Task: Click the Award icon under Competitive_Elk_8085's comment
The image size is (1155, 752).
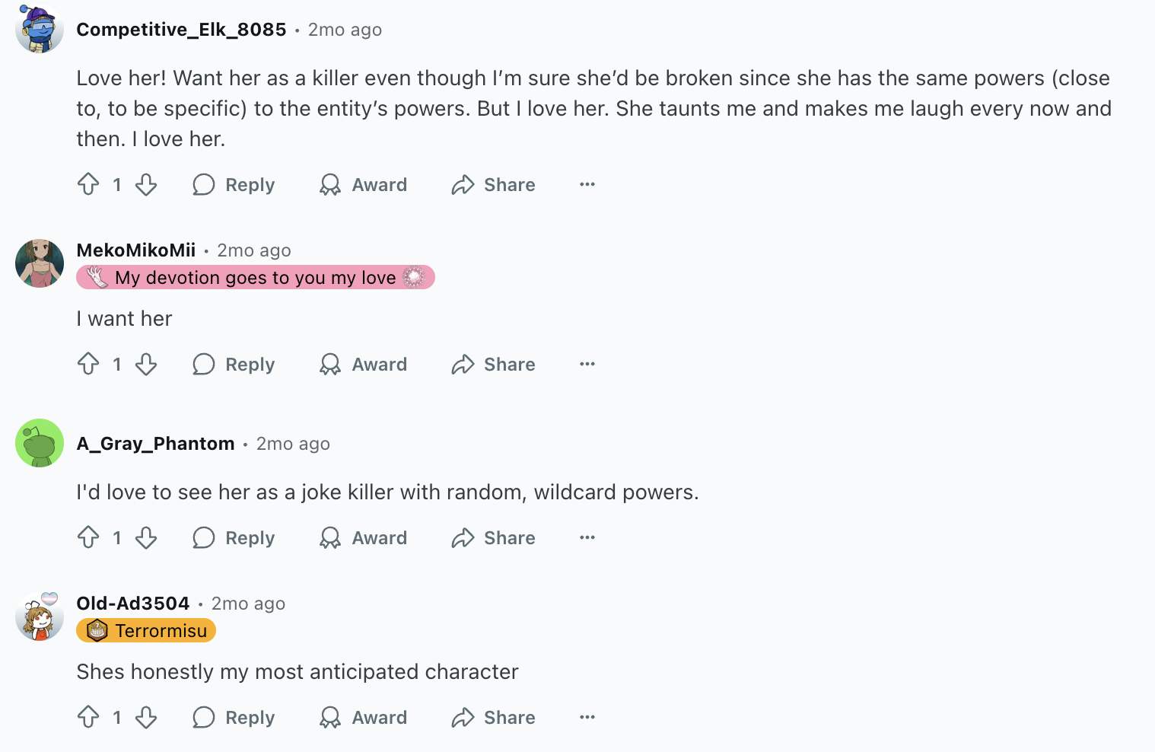Action: click(330, 184)
